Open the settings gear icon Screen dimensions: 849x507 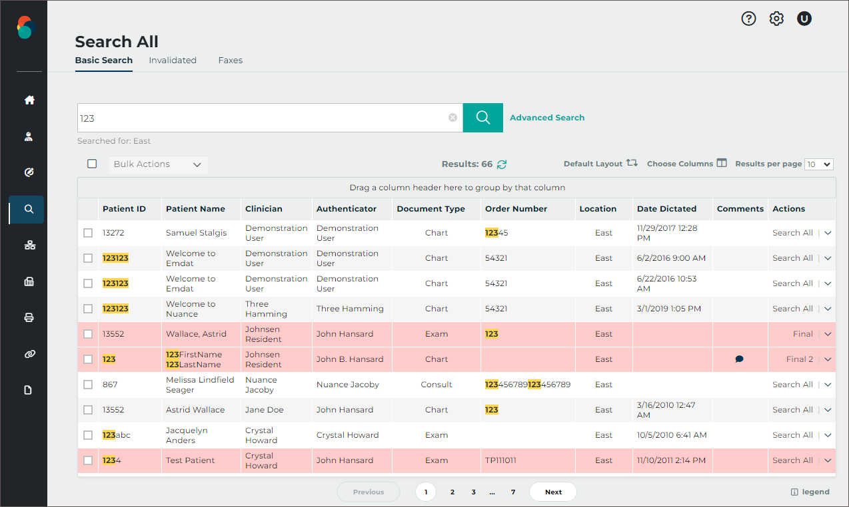(x=776, y=19)
